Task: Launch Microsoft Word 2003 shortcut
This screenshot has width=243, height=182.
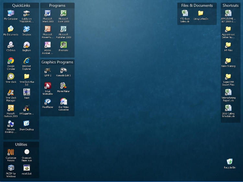Action: [x=48, y=13]
